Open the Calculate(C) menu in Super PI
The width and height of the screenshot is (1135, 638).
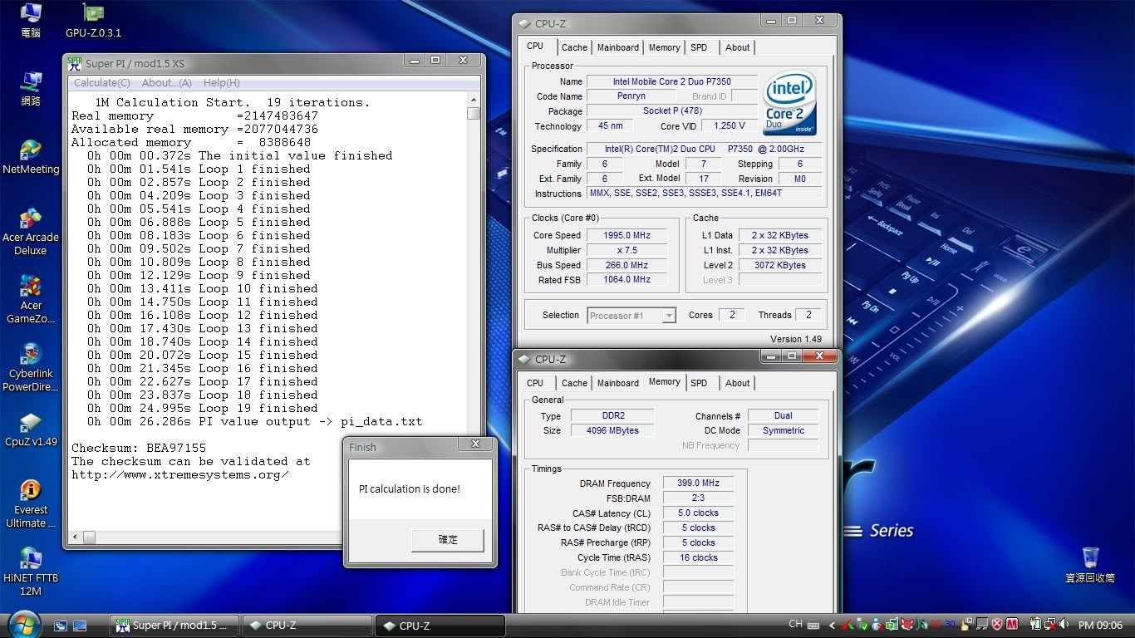click(101, 83)
